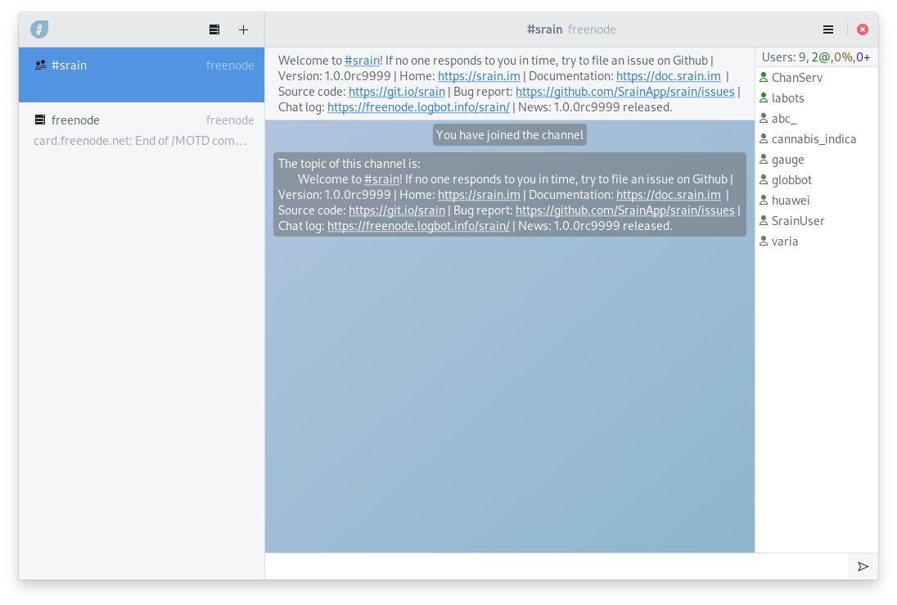
Task: Open https://doc.srain.im in the top topic bar
Action: pyautogui.click(x=668, y=76)
